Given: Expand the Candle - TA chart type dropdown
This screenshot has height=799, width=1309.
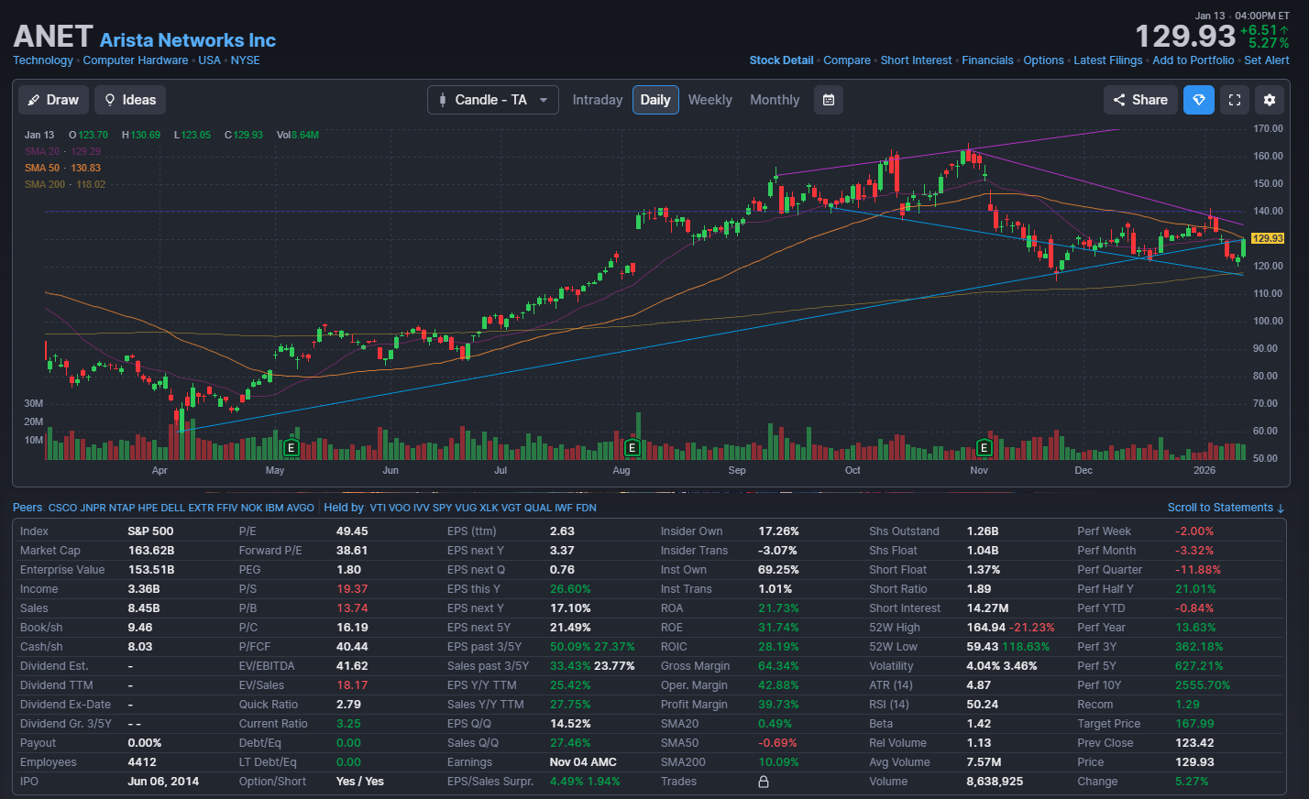Looking at the screenshot, I should click(x=493, y=100).
